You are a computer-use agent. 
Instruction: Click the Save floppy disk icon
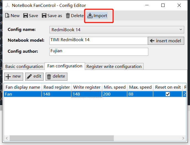[x=26, y=16]
